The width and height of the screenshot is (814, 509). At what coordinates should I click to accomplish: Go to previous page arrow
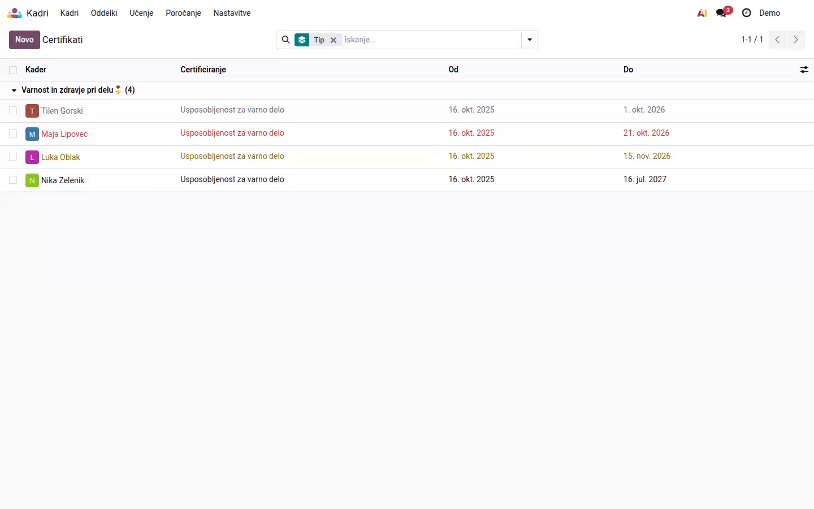point(777,40)
